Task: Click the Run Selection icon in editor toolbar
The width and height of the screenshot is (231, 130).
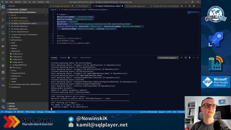Action: (x=189, y=6)
